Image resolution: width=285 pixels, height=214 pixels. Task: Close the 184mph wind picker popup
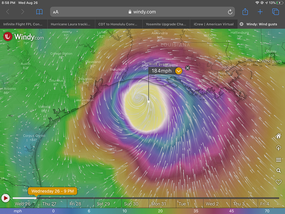coord(188,68)
